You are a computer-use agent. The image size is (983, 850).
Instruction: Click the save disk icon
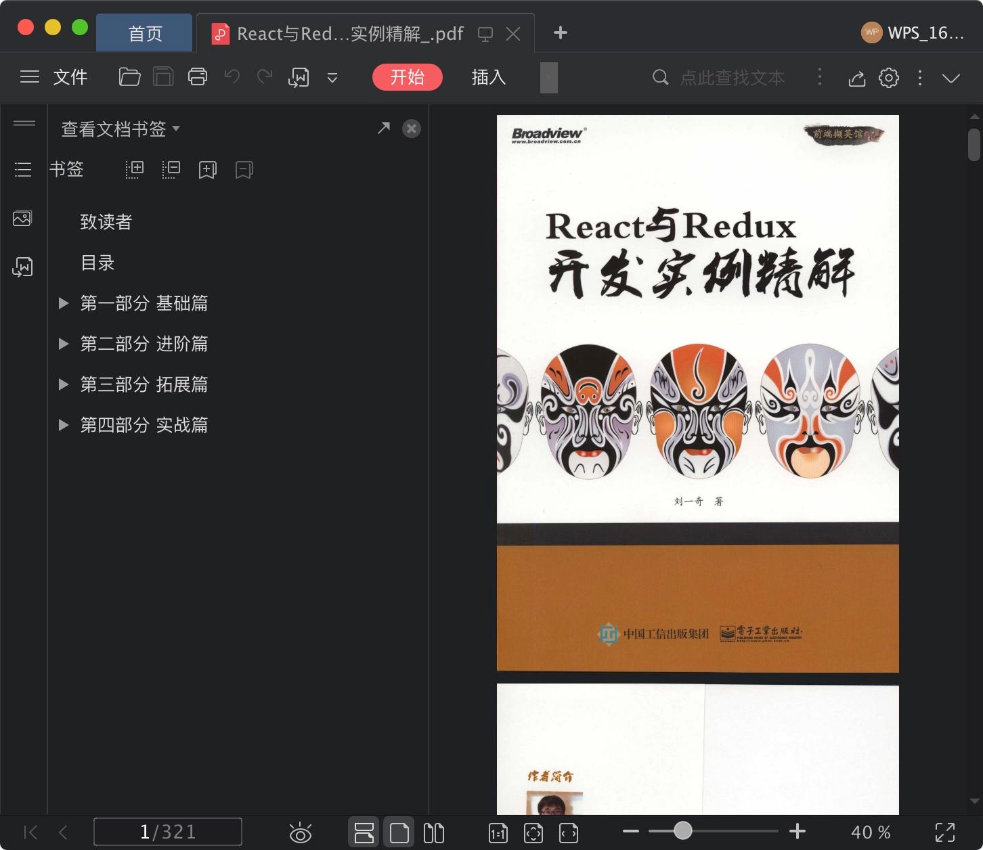[163, 77]
